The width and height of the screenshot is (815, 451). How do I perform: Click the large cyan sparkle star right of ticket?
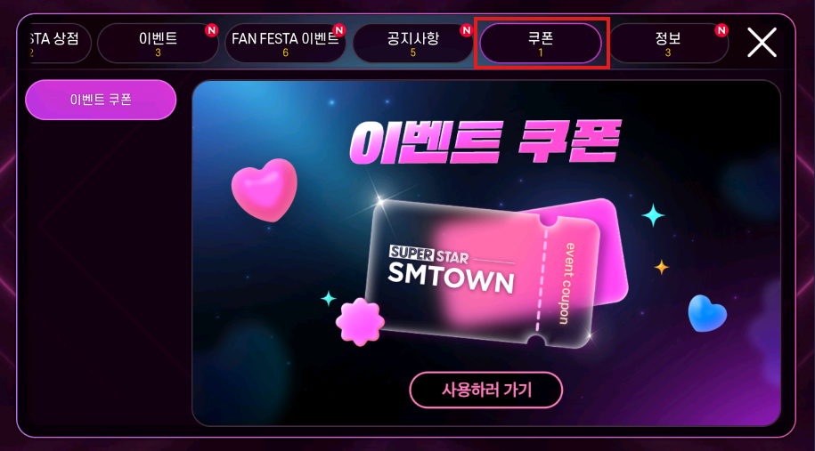tap(653, 215)
